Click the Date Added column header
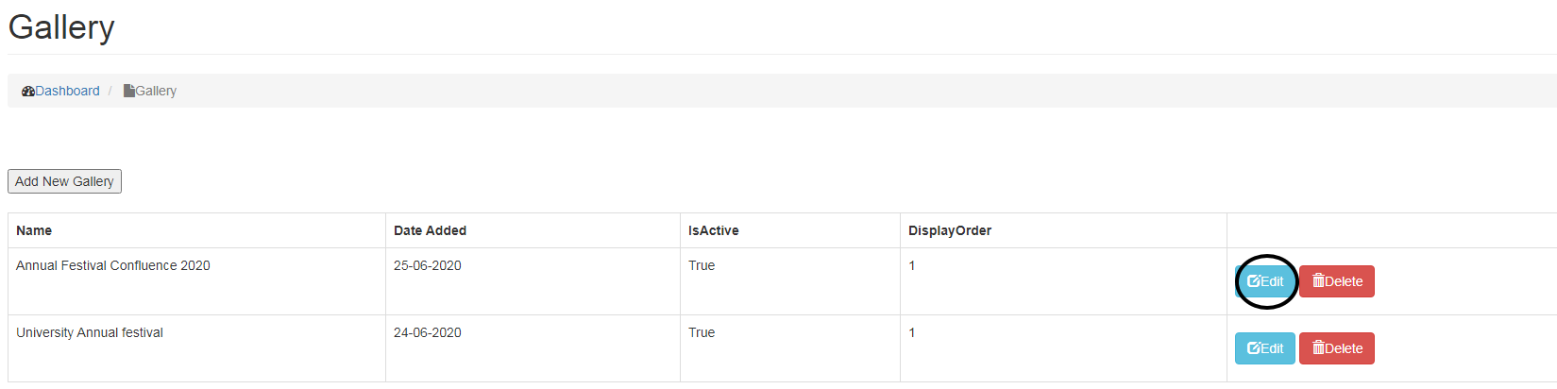 pyautogui.click(x=430, y=230)
